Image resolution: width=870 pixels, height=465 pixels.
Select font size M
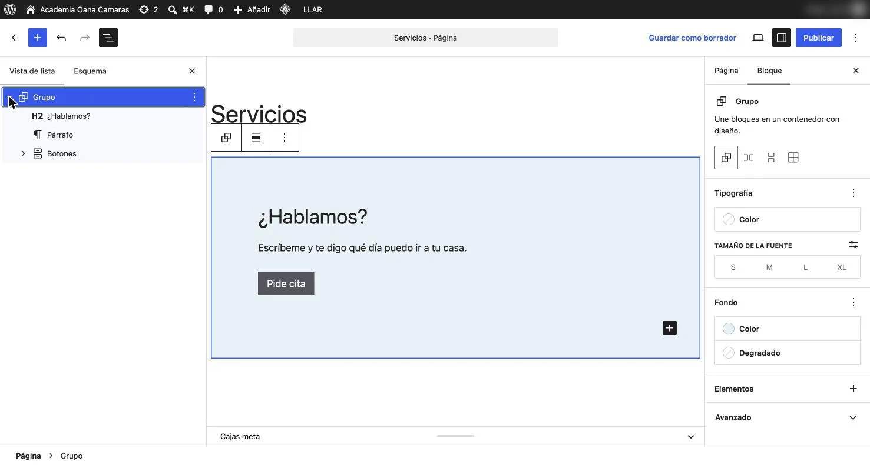(769, 267)
